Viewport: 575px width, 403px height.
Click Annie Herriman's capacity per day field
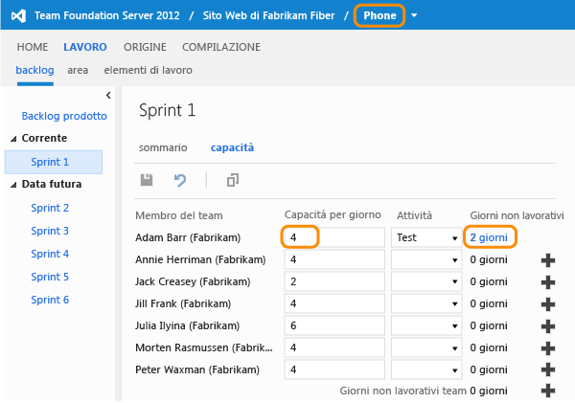(x=334, y=259)
